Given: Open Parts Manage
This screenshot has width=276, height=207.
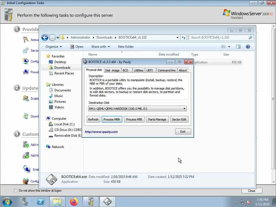Looking at the screenshot, I should pos(157,119).
